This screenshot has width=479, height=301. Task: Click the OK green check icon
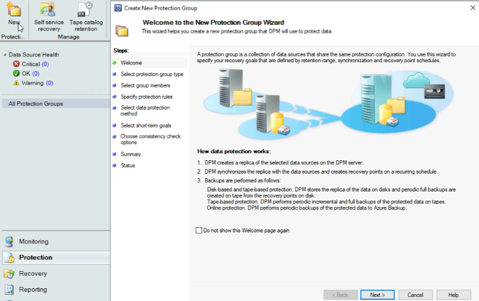pos(16,73)
